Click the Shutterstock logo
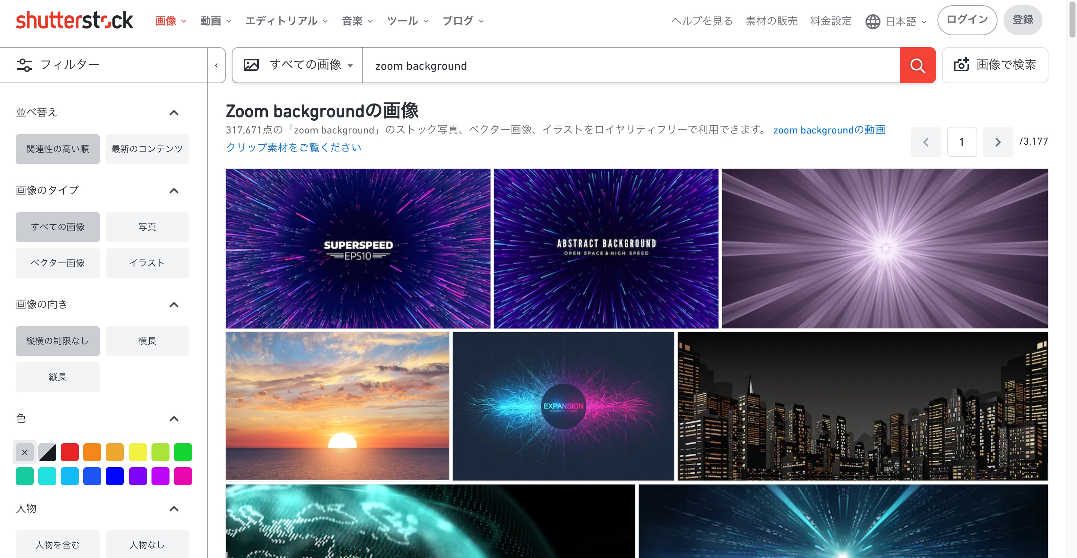Image resolution: width=1077 pixels, height=558 pixels. click(x=74, y=21)
